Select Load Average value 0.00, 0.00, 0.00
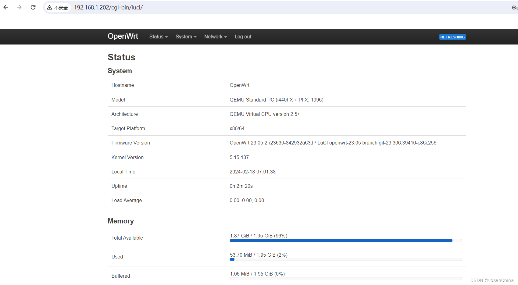The image size is (518, 285). [247, 200]
